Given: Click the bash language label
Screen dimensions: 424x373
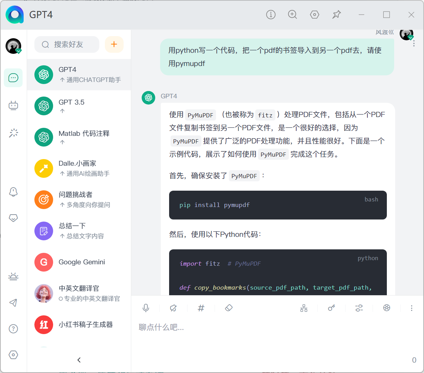Looking at the screenshot, I should click(x=371, y=199).
